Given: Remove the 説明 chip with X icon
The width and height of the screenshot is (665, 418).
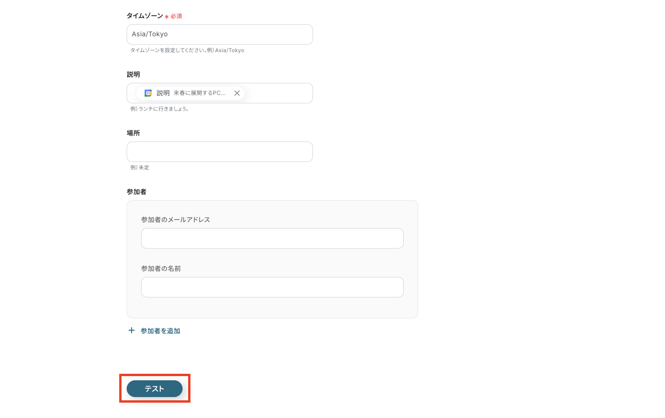Looking at the screenshot, I should (237, 93).
